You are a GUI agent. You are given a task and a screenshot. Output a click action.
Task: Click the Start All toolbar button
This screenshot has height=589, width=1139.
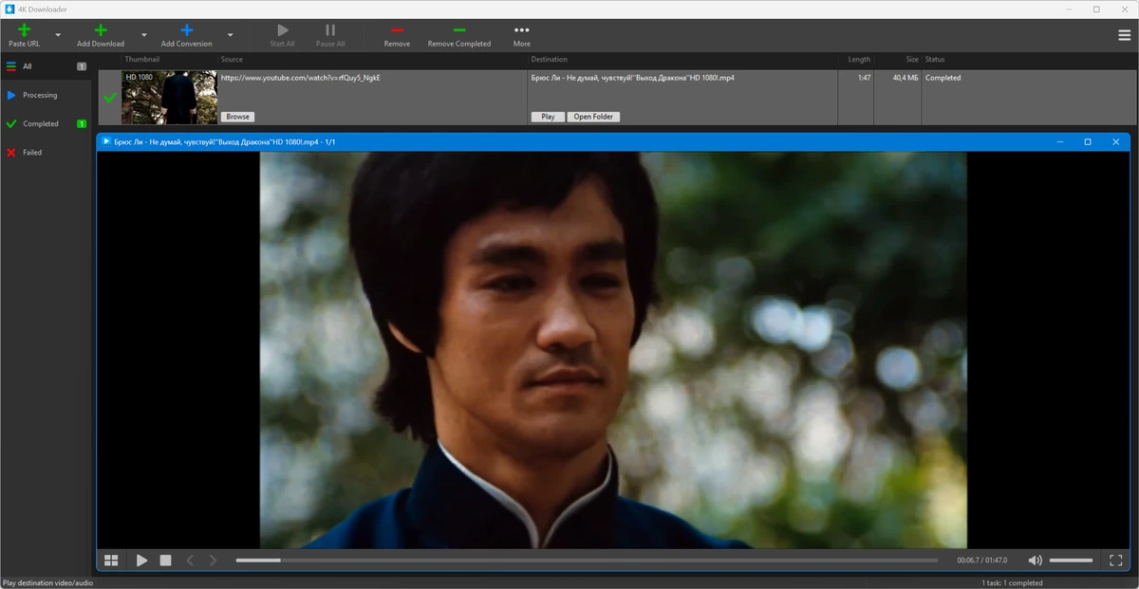282,35
